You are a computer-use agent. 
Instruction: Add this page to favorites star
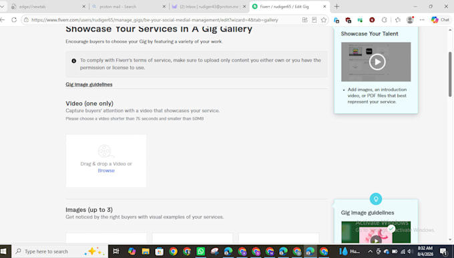click(x=324, y=19)
